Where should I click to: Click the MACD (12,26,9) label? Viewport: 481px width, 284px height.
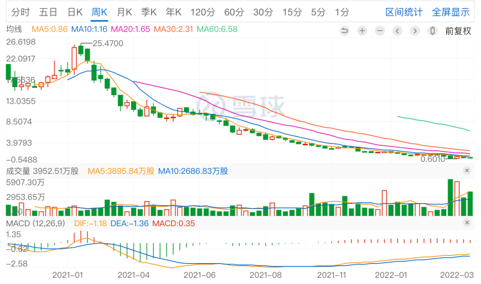coord(36,224)
